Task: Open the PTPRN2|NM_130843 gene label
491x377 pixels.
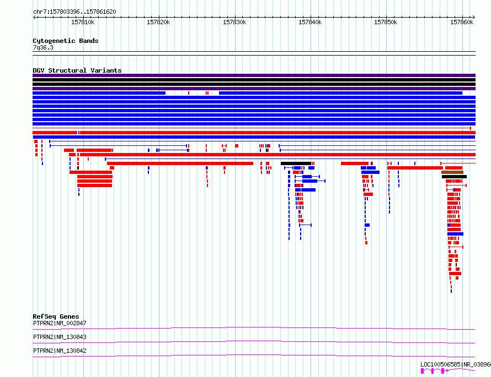Action: click(x=60, y=337)
